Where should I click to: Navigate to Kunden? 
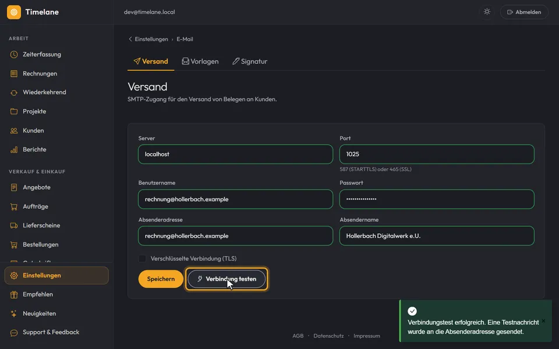point(56,131)
